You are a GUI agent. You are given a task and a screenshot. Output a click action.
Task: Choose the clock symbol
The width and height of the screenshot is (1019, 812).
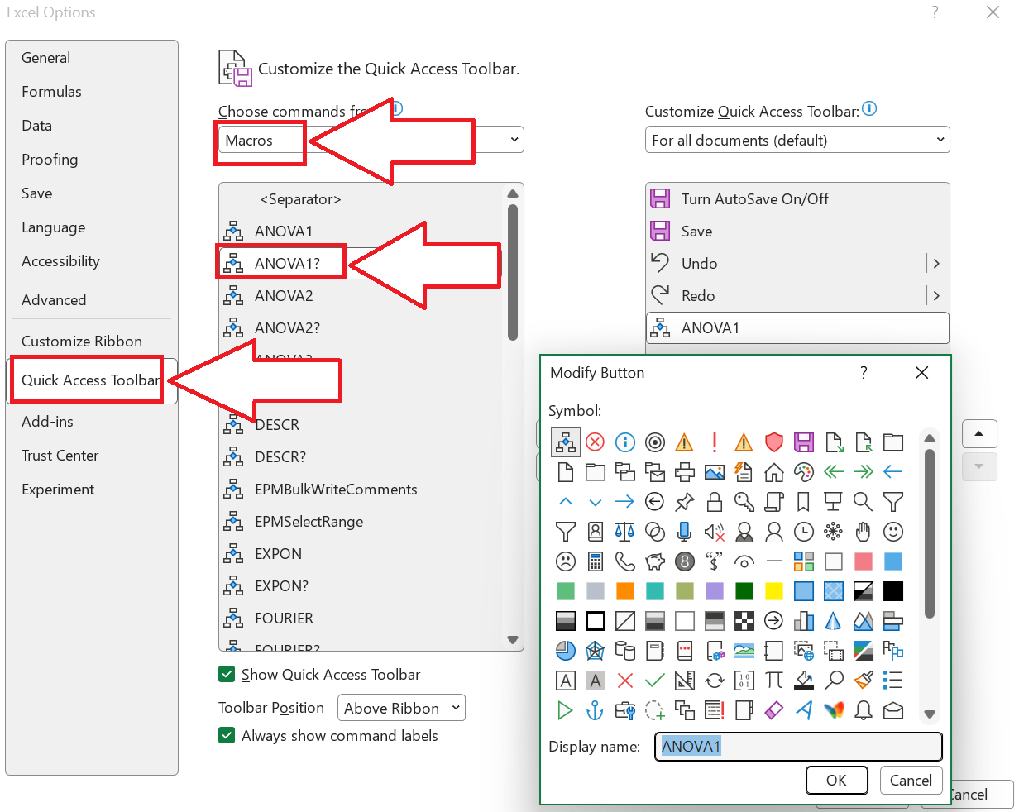[x=804, y=532]
